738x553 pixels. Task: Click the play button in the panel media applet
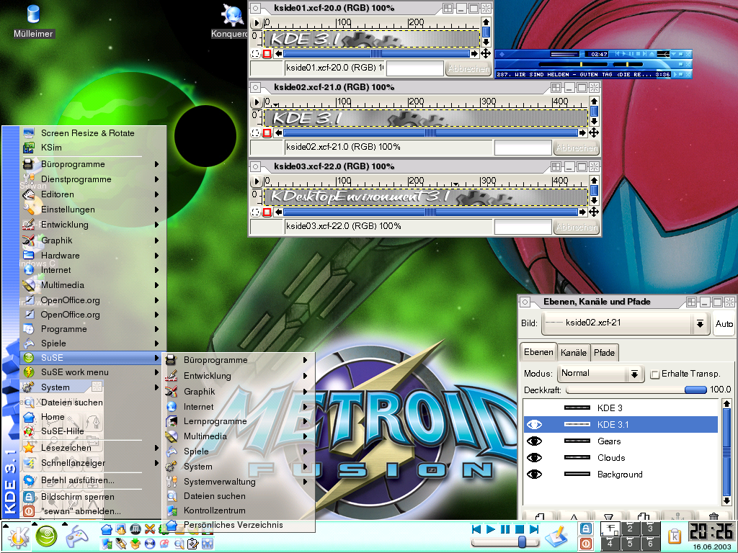coord(490,529)
